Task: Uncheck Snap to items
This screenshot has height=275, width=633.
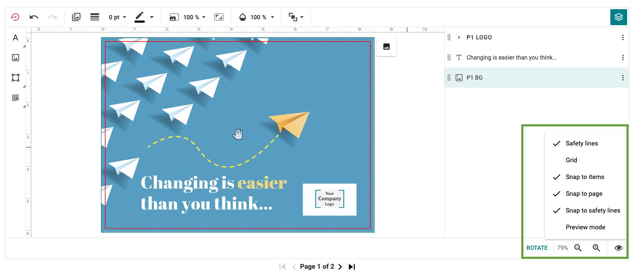Action: [x=584, y=177]
